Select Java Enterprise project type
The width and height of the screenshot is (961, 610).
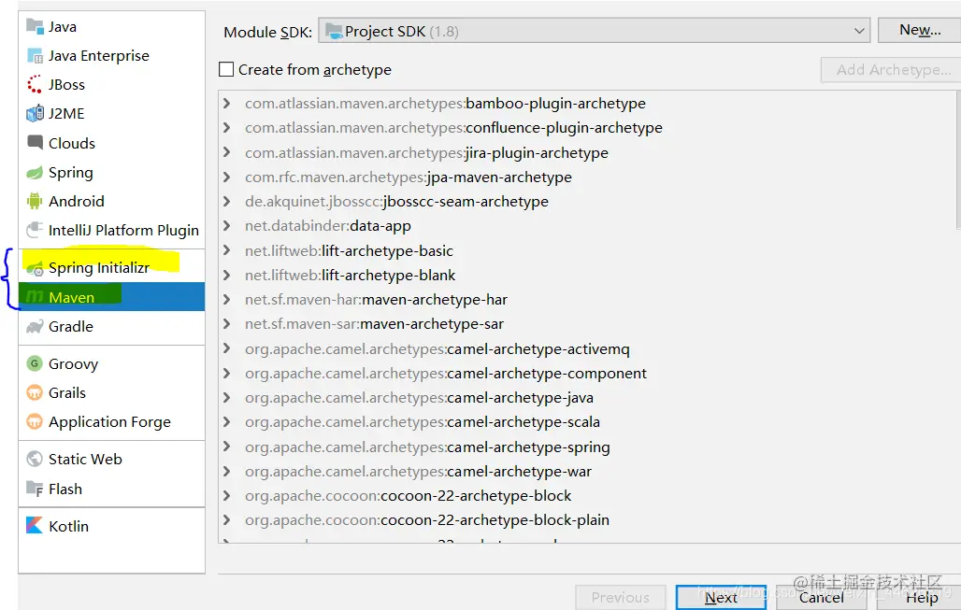[x=111, y=56]
